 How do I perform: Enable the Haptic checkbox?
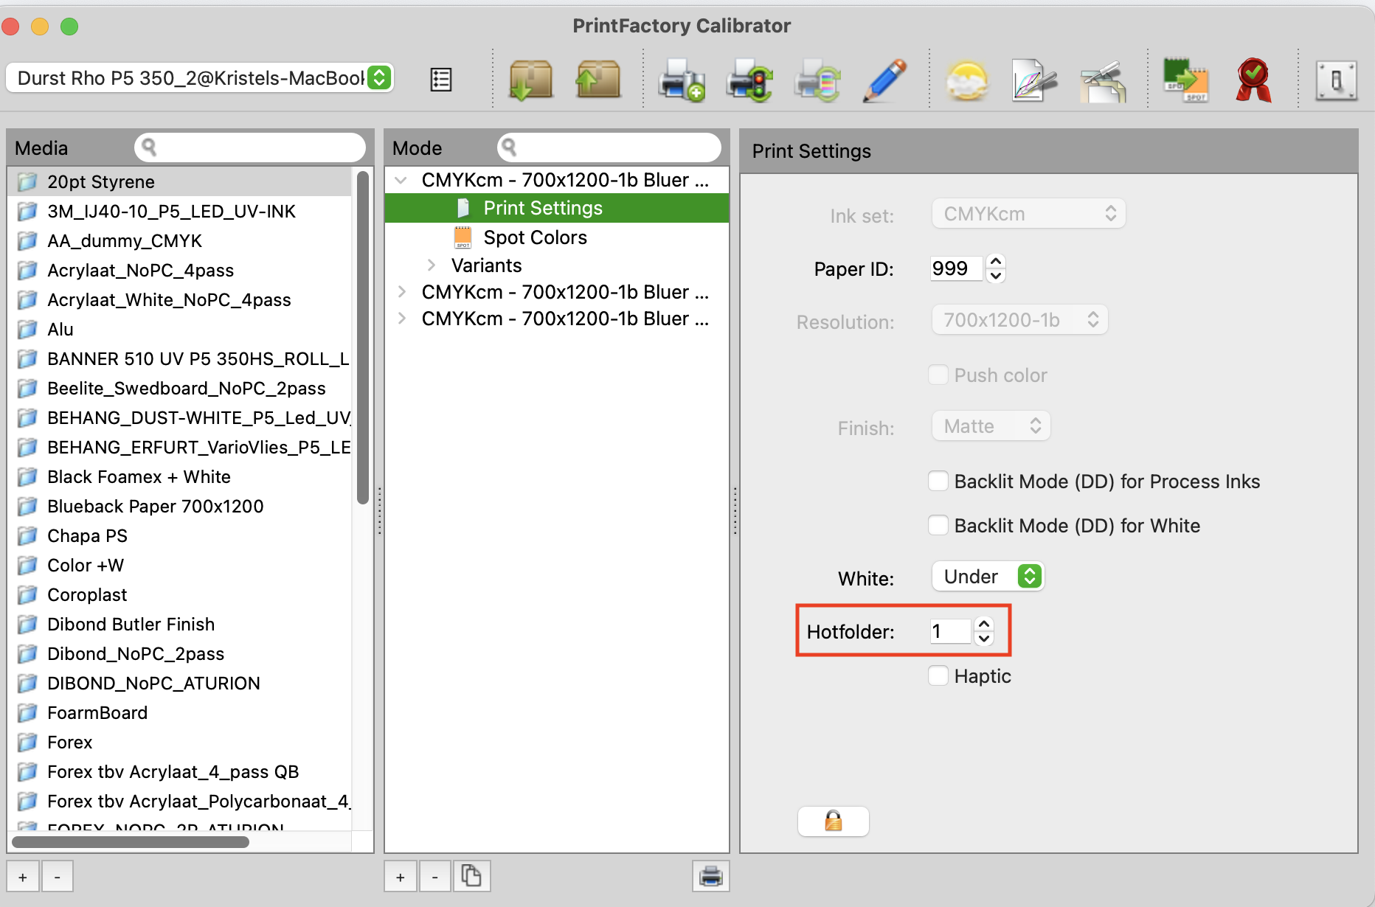point(938,675)
